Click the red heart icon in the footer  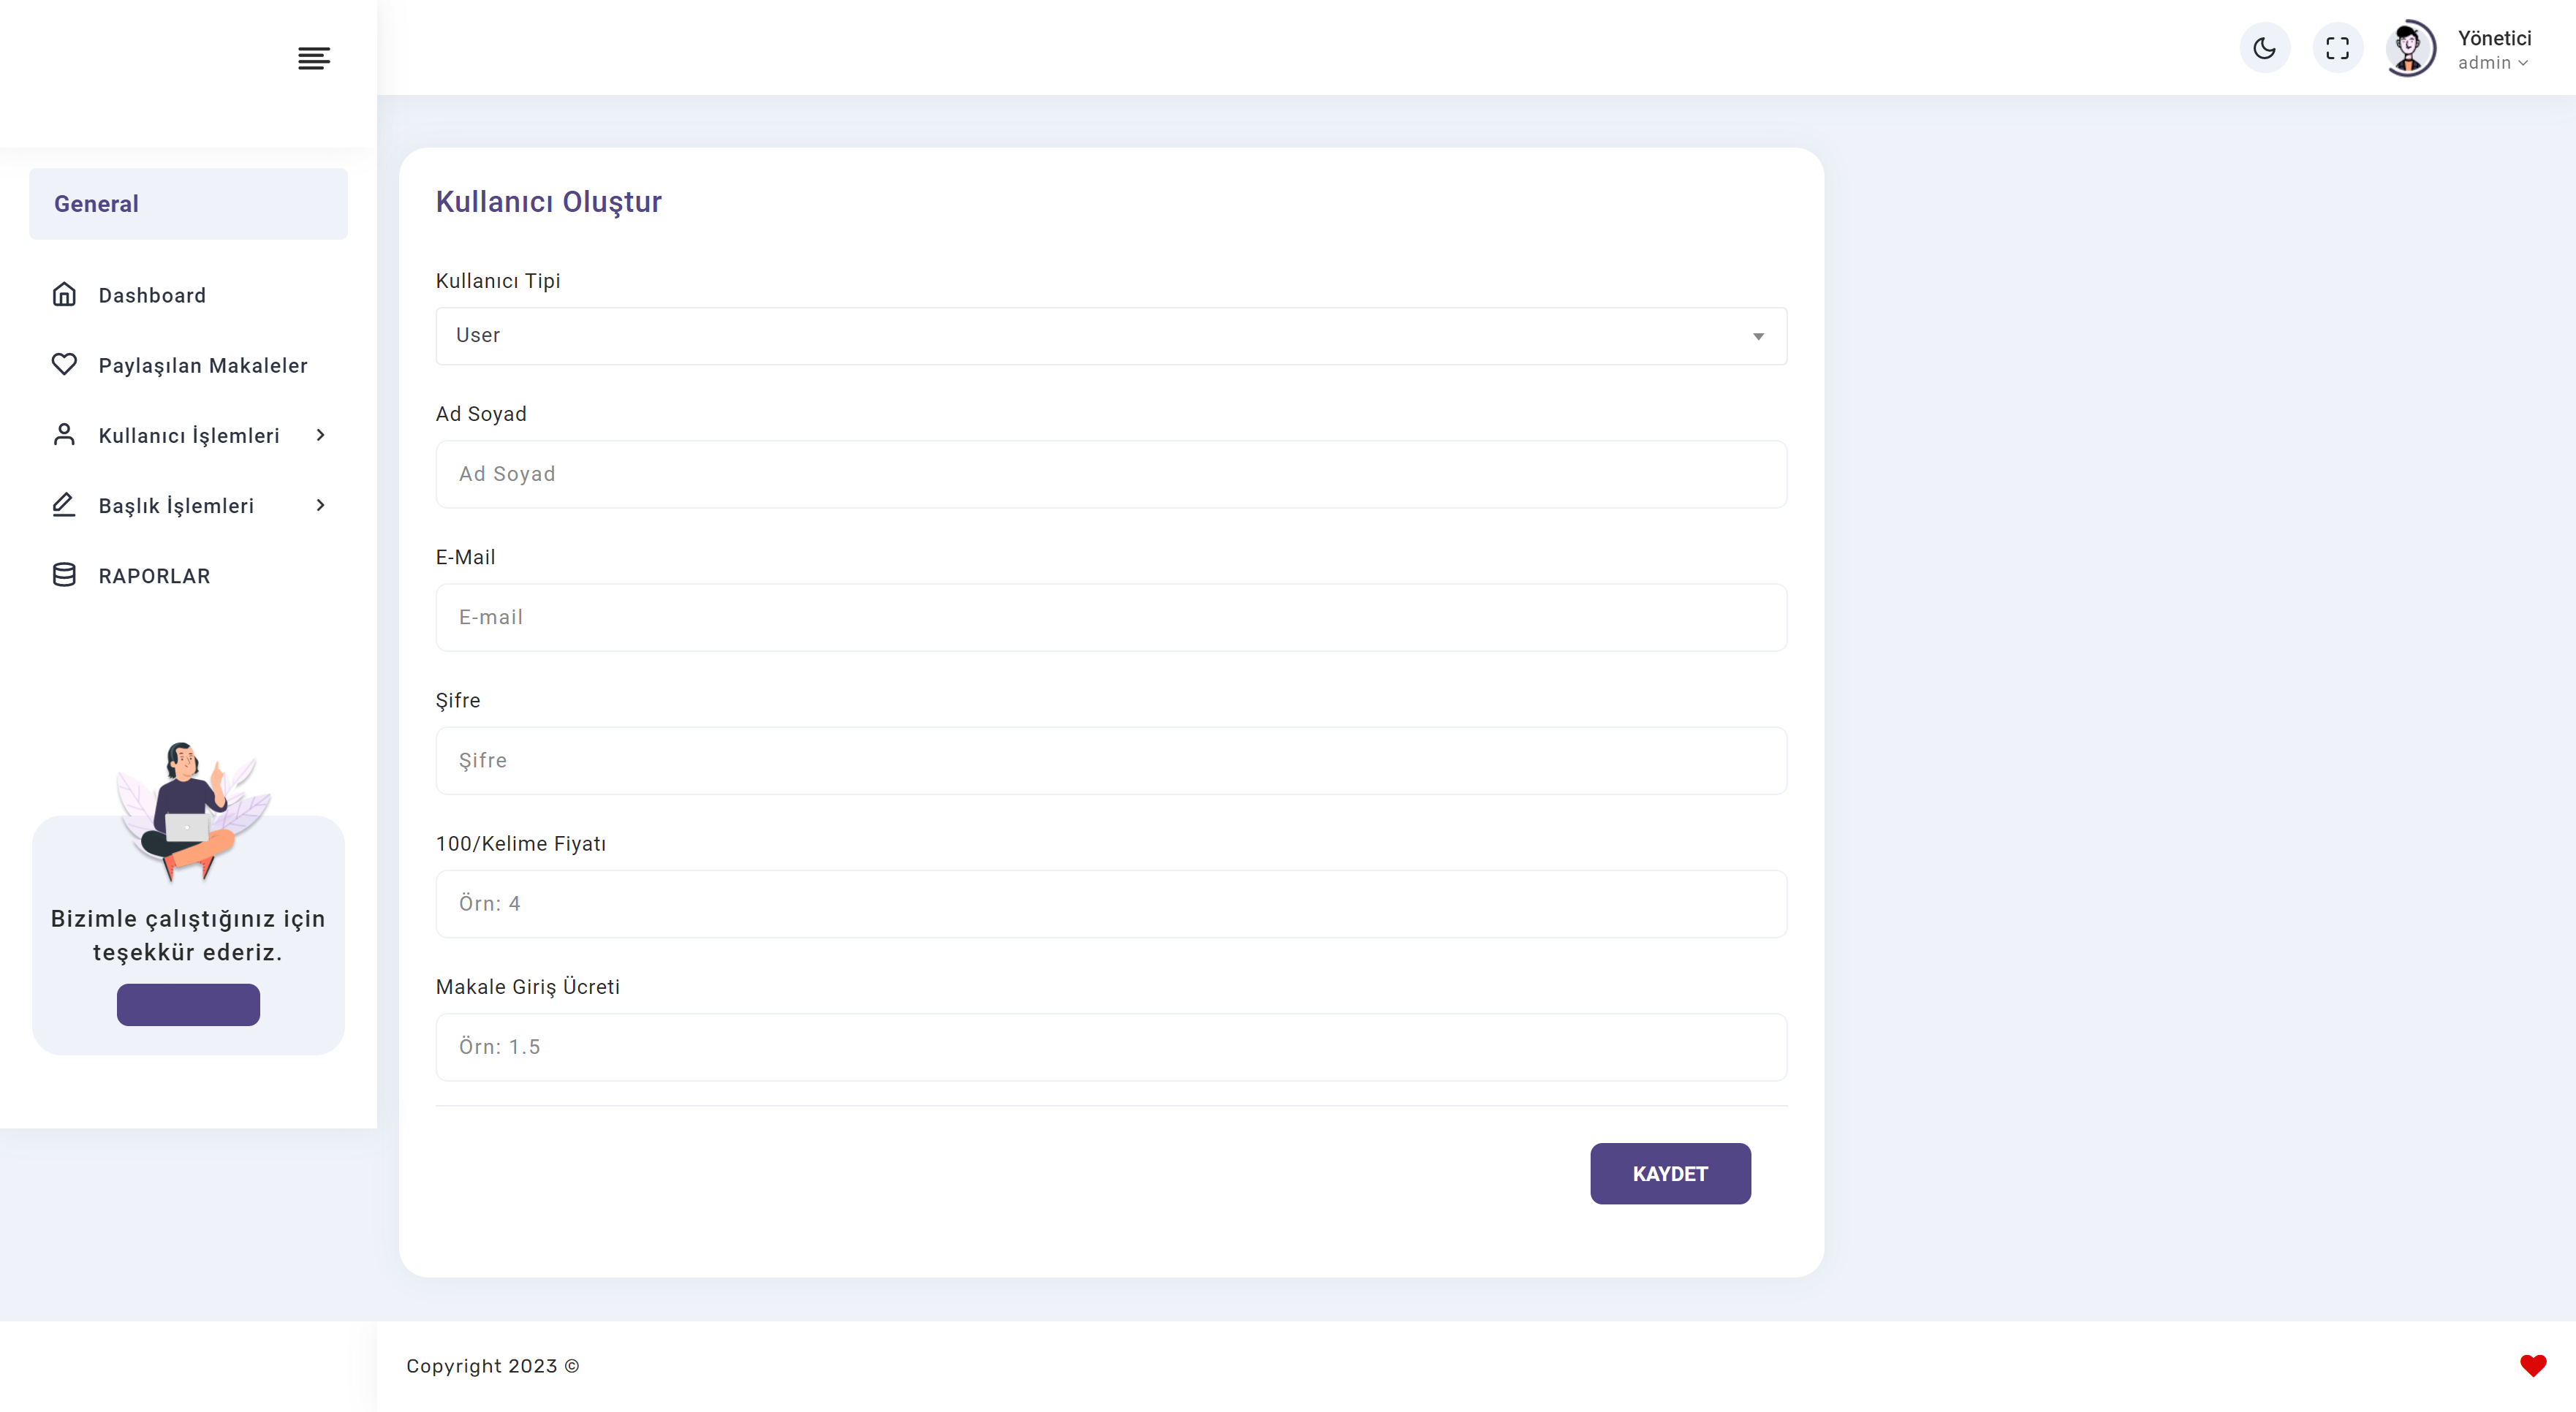click(x=2532, y=1365)
